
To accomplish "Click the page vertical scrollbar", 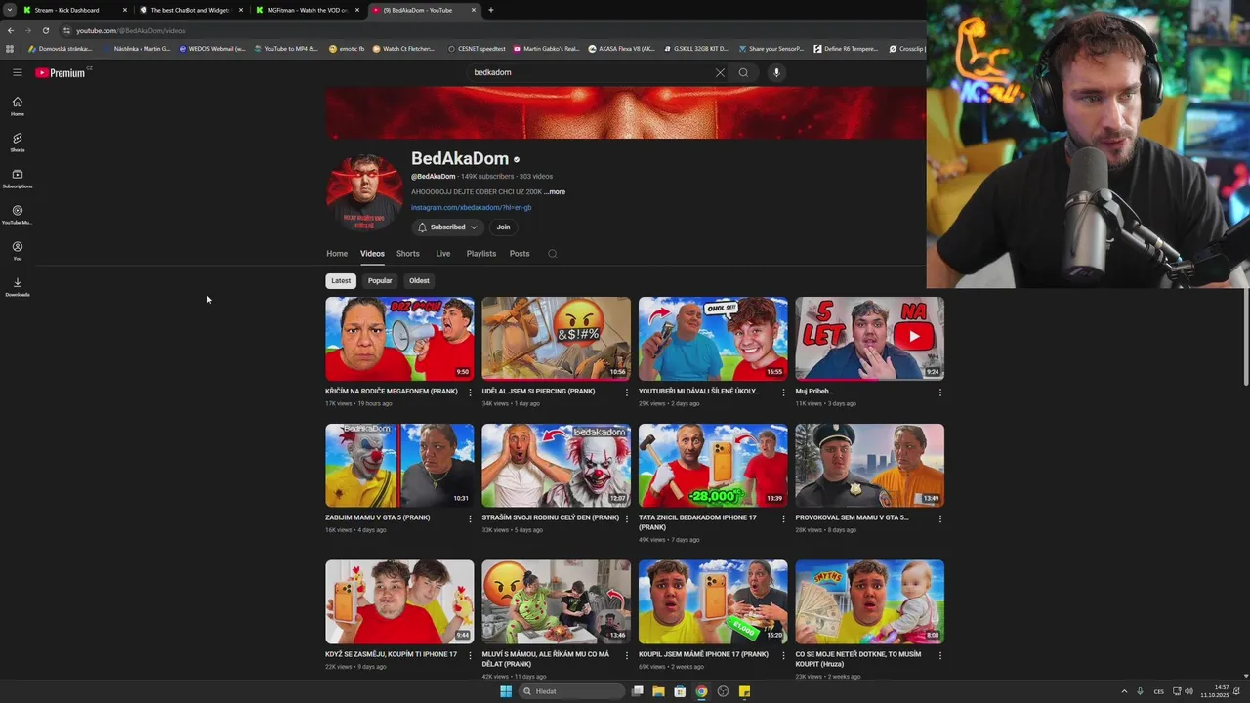I will pyautogui.click(x=1246, y=337).
